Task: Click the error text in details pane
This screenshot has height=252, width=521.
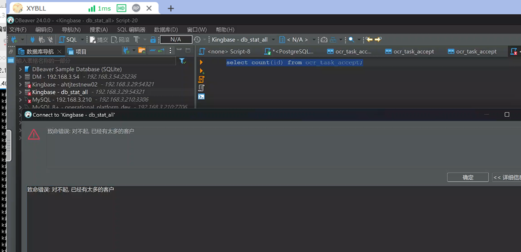Action: click(x=71, y=190)
